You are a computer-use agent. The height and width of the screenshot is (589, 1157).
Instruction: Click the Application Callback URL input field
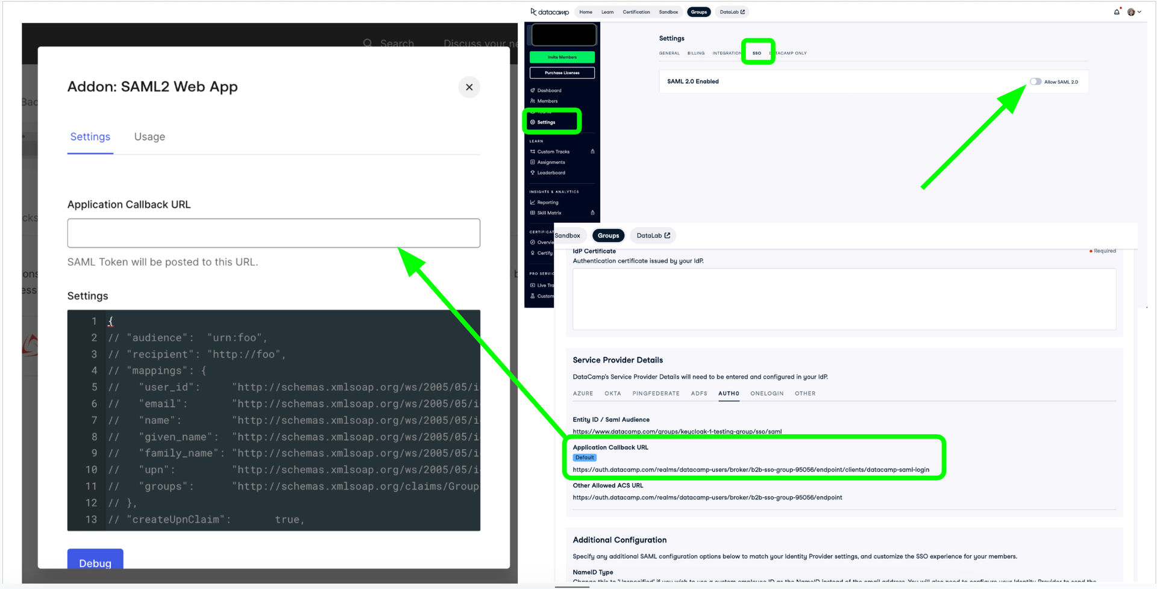click(274, 233)
